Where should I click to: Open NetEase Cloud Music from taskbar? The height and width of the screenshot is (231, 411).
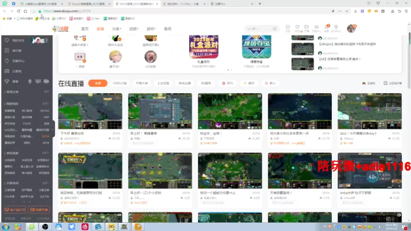pyautogui.click(x=85, y=227)
